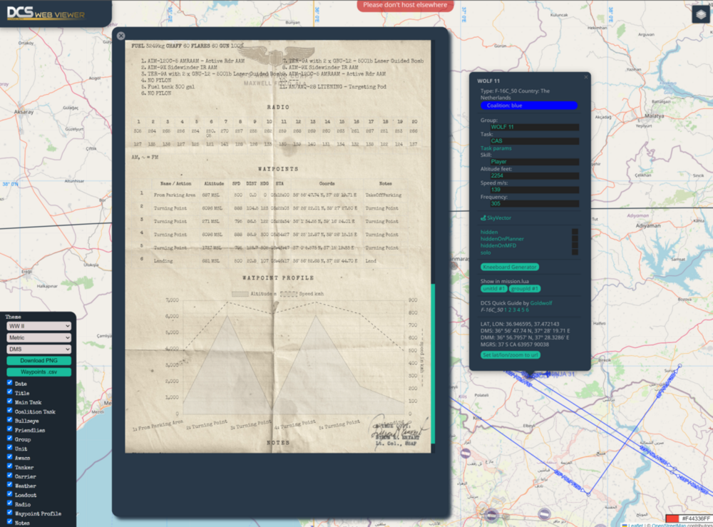Toggle the Notes checkbox
The image size is (713, 527).
coord(9,521)
